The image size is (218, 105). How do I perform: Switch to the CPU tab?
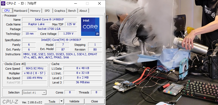[x=7, y=10]
